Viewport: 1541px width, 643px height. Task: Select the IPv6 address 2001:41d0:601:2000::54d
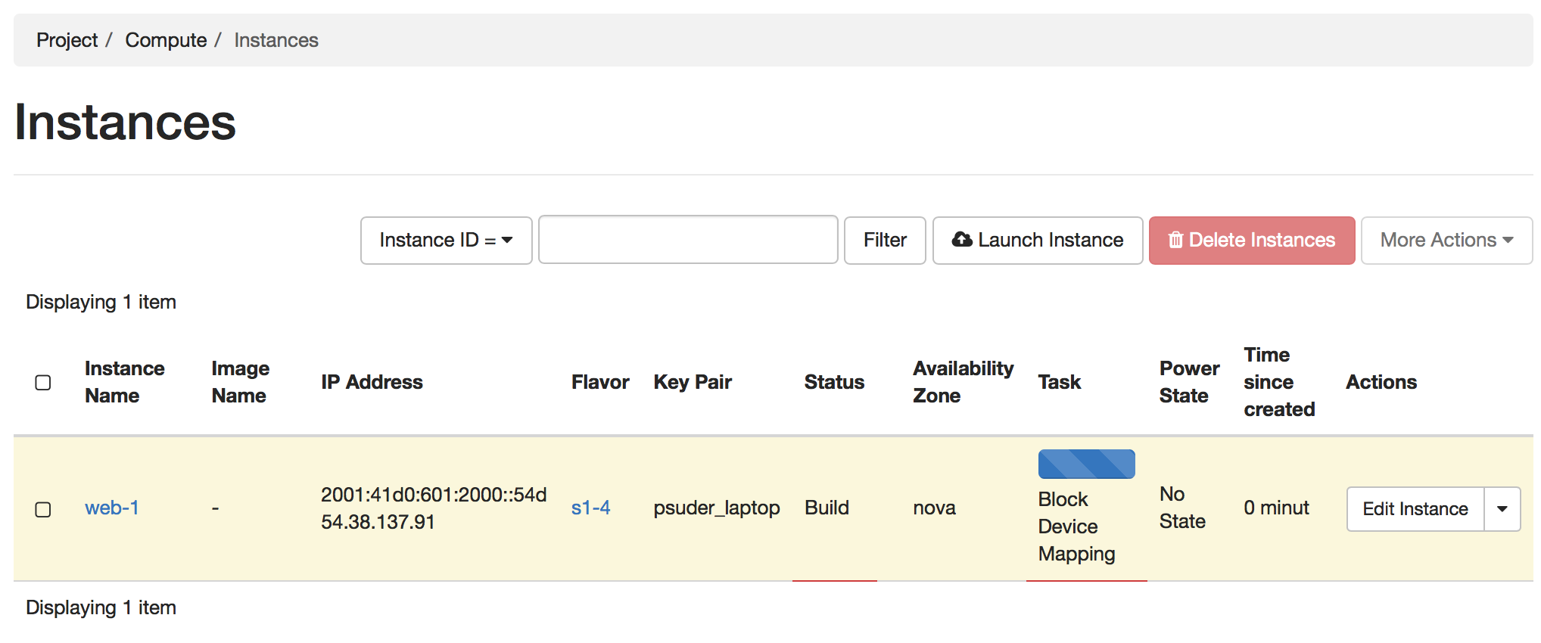coord(434,495)
